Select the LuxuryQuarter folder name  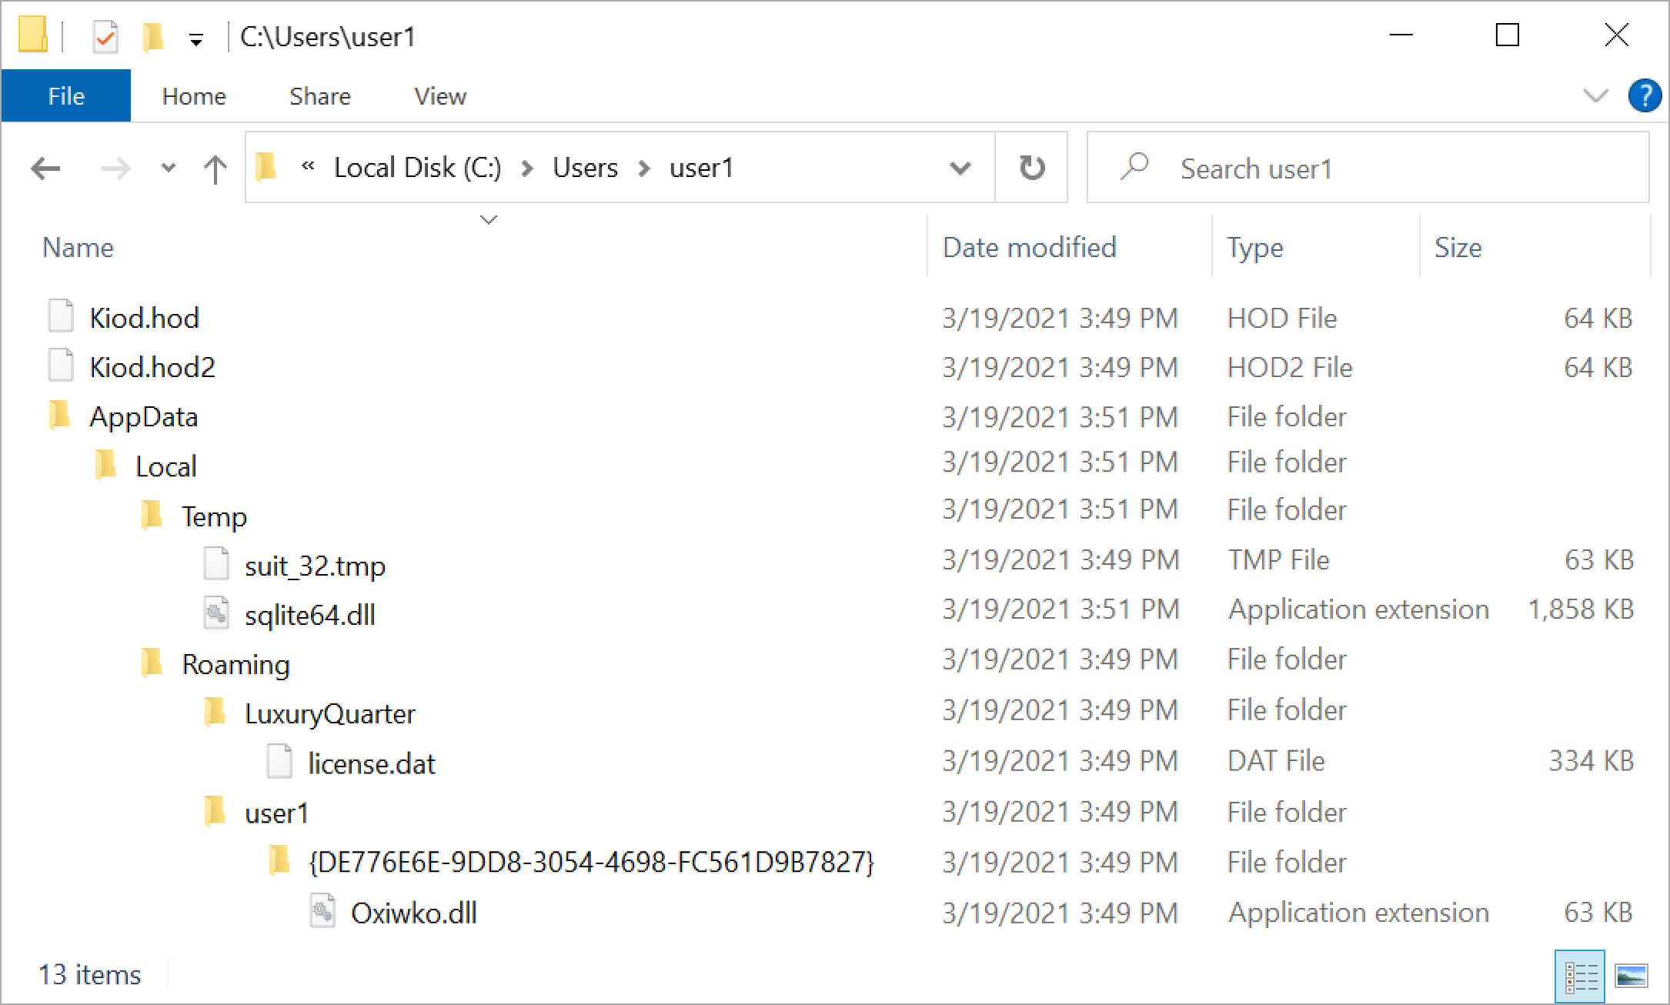tap(330, 713)
